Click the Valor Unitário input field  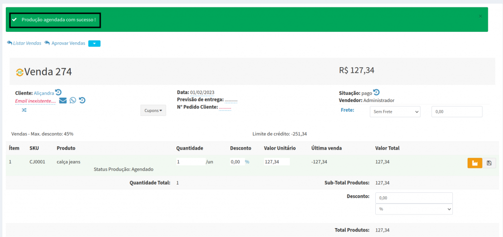pos(277,161)
